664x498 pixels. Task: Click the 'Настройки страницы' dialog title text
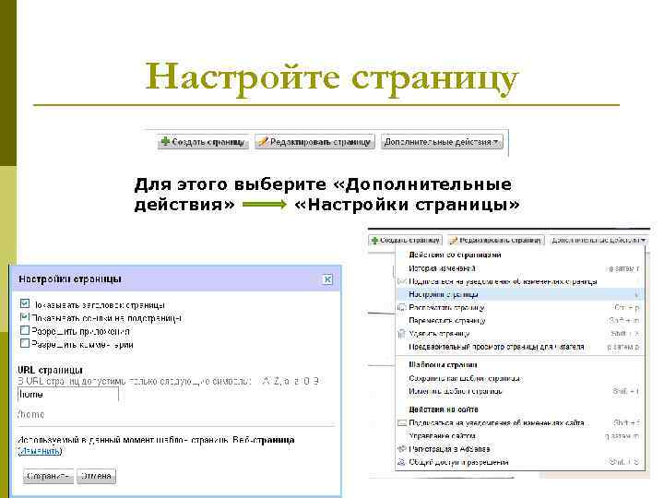(x=70, y=279)
